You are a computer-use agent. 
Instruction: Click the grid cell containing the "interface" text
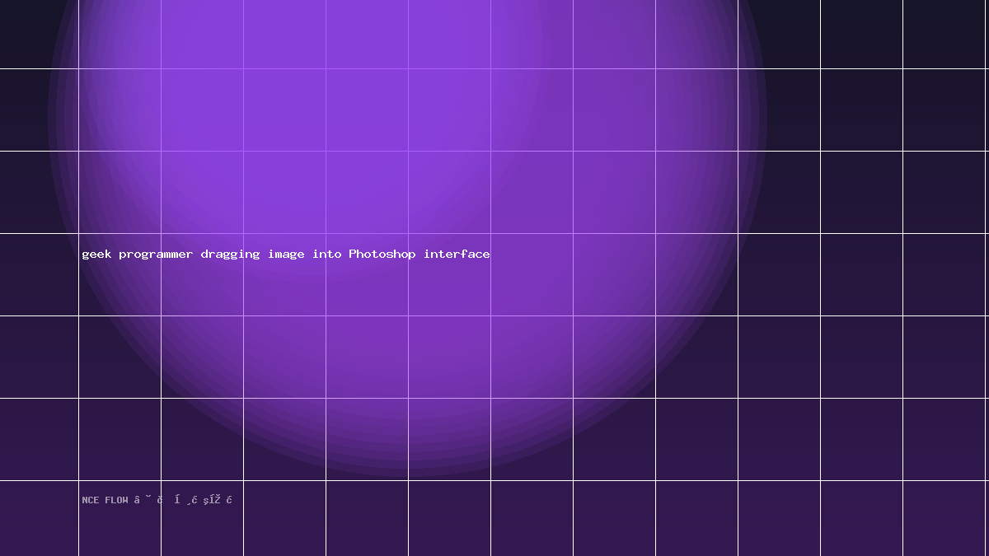[x=449, y=274]
